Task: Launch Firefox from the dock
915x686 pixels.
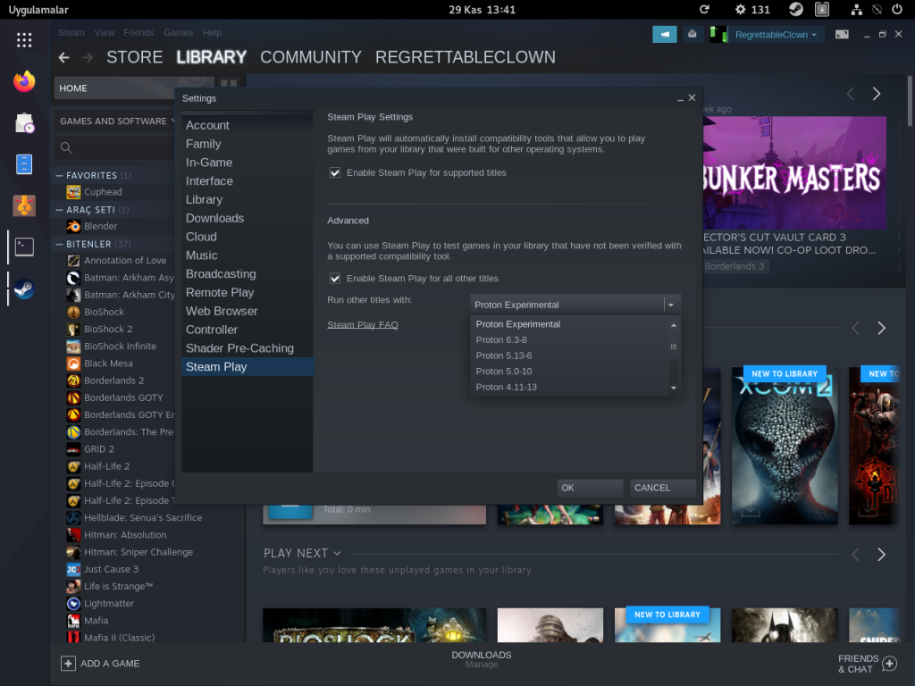Action: [24, 81]
